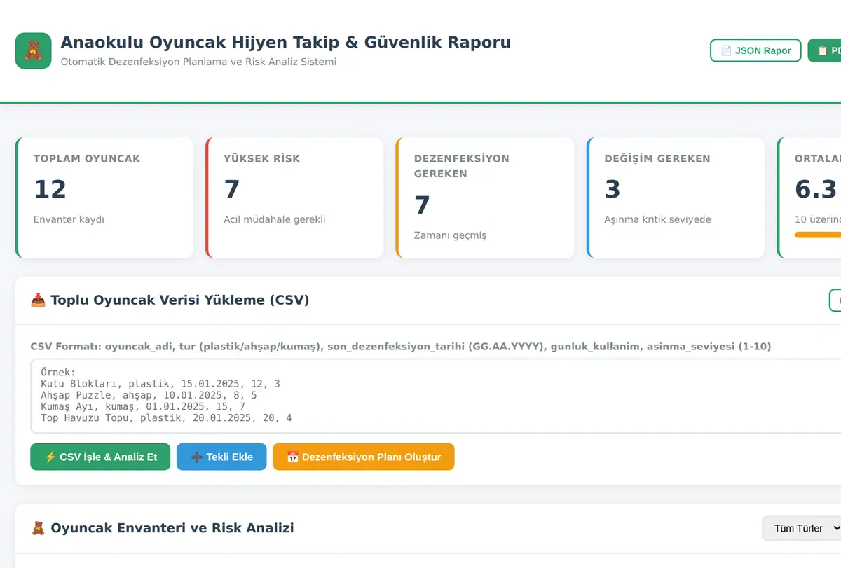Click the 'Oyuncak Envanteri ve Risk Analizi' heading

click(x=172, y=528)
